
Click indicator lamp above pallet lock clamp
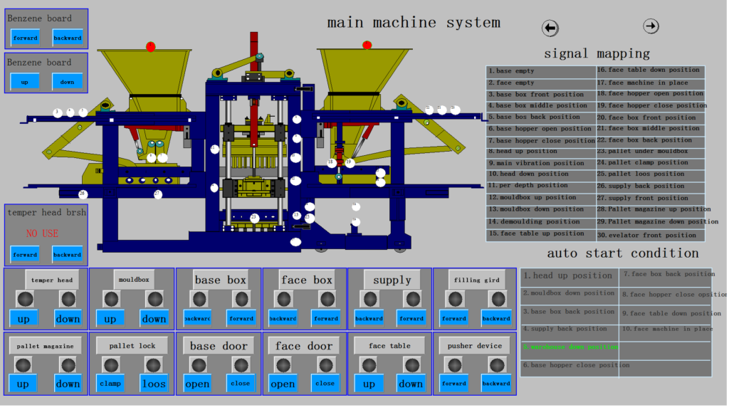click(x=111, y=365)
